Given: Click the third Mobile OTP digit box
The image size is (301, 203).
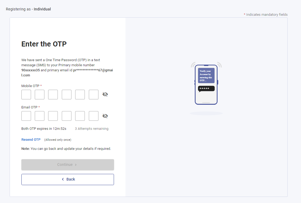Looking at the screenshot, I should pyautogui.click(x=53, y=95).
